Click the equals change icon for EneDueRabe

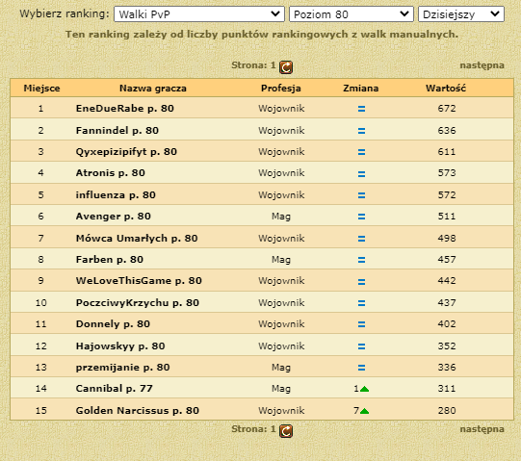click(361, 109)
